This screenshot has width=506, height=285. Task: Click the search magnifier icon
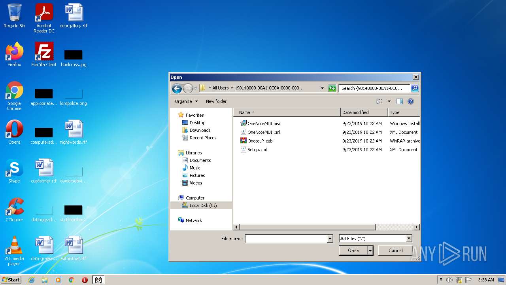click(414, 88)
